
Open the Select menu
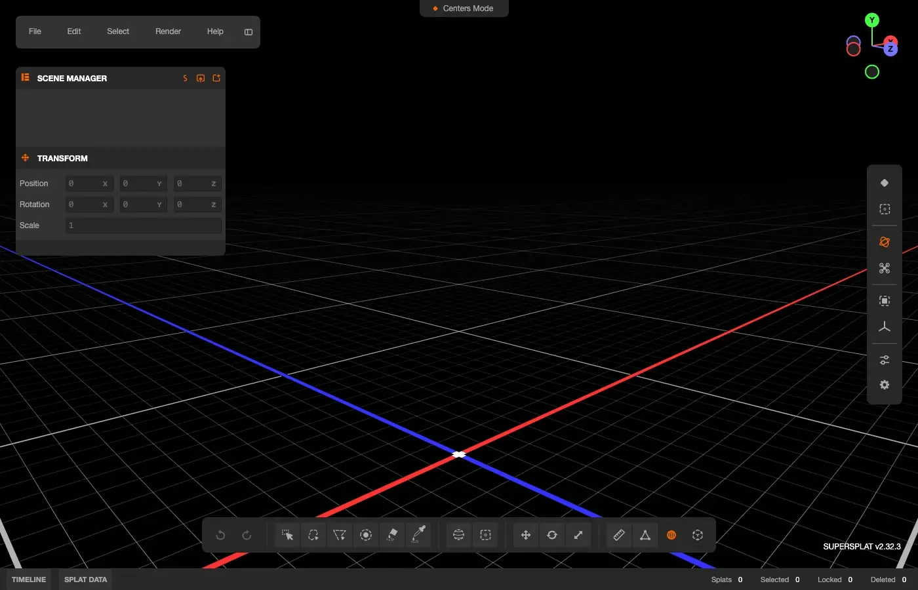point(118,31)
